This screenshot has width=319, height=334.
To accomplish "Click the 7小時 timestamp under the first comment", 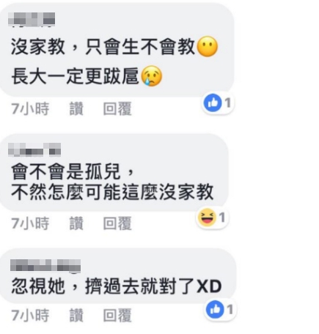I will (30, 108).
